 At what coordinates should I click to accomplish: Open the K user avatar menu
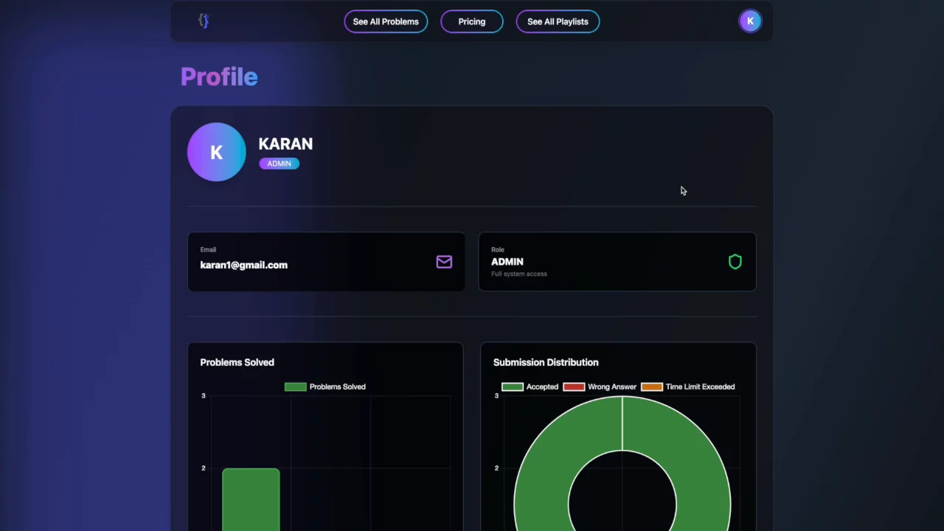point(750,21)
